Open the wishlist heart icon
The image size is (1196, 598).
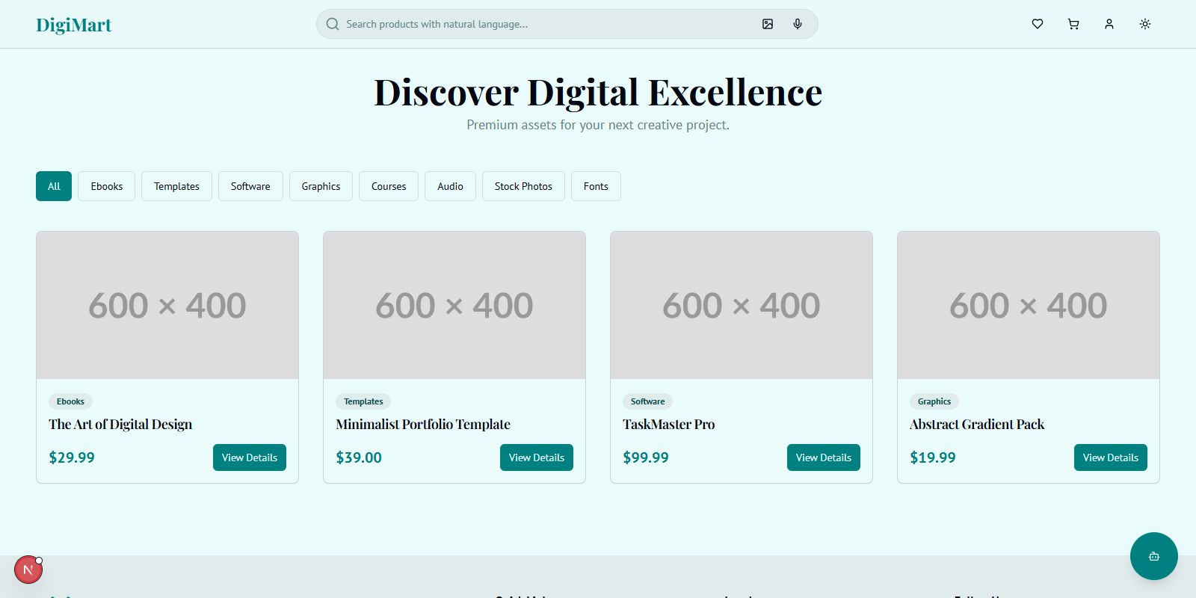(1038, 24)
